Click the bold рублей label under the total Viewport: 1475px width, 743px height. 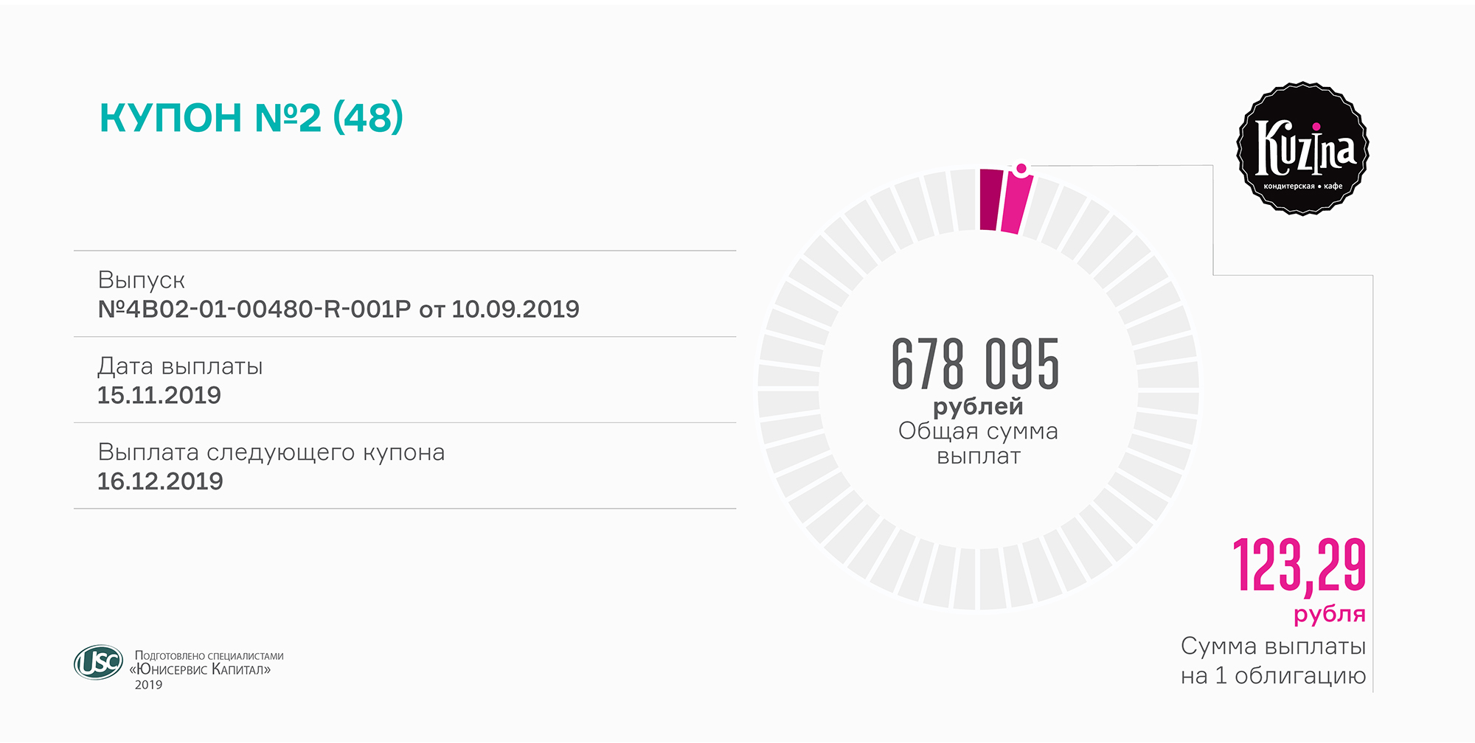[978, 406]
